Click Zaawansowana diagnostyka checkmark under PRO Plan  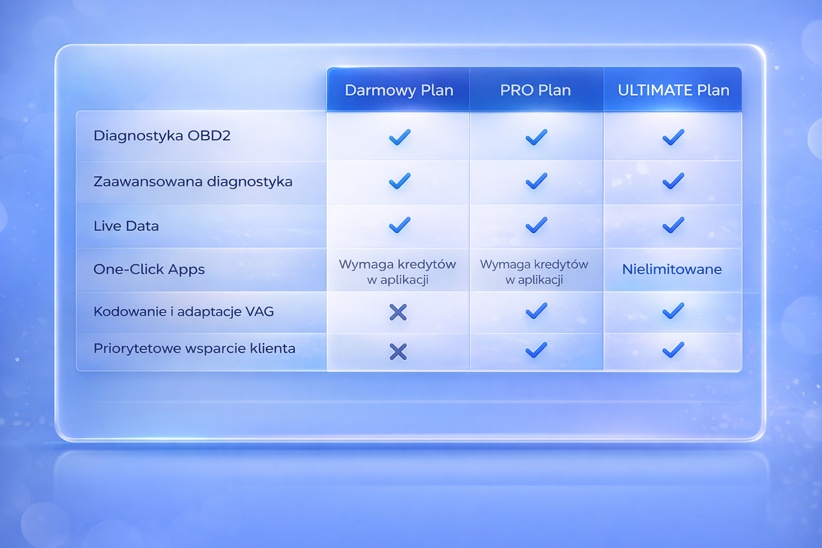pyautogui.click(x=536, y=181)
